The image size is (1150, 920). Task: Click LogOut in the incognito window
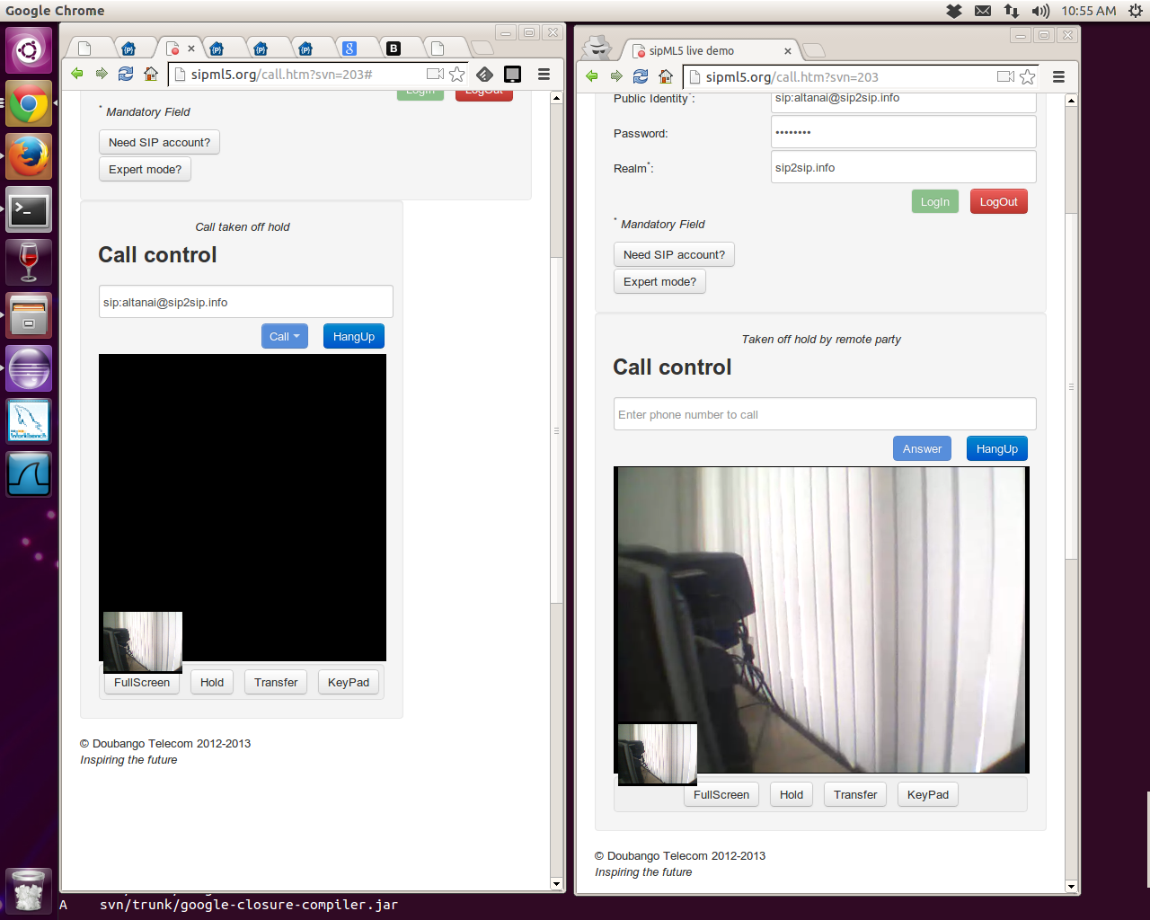(999, 201)
